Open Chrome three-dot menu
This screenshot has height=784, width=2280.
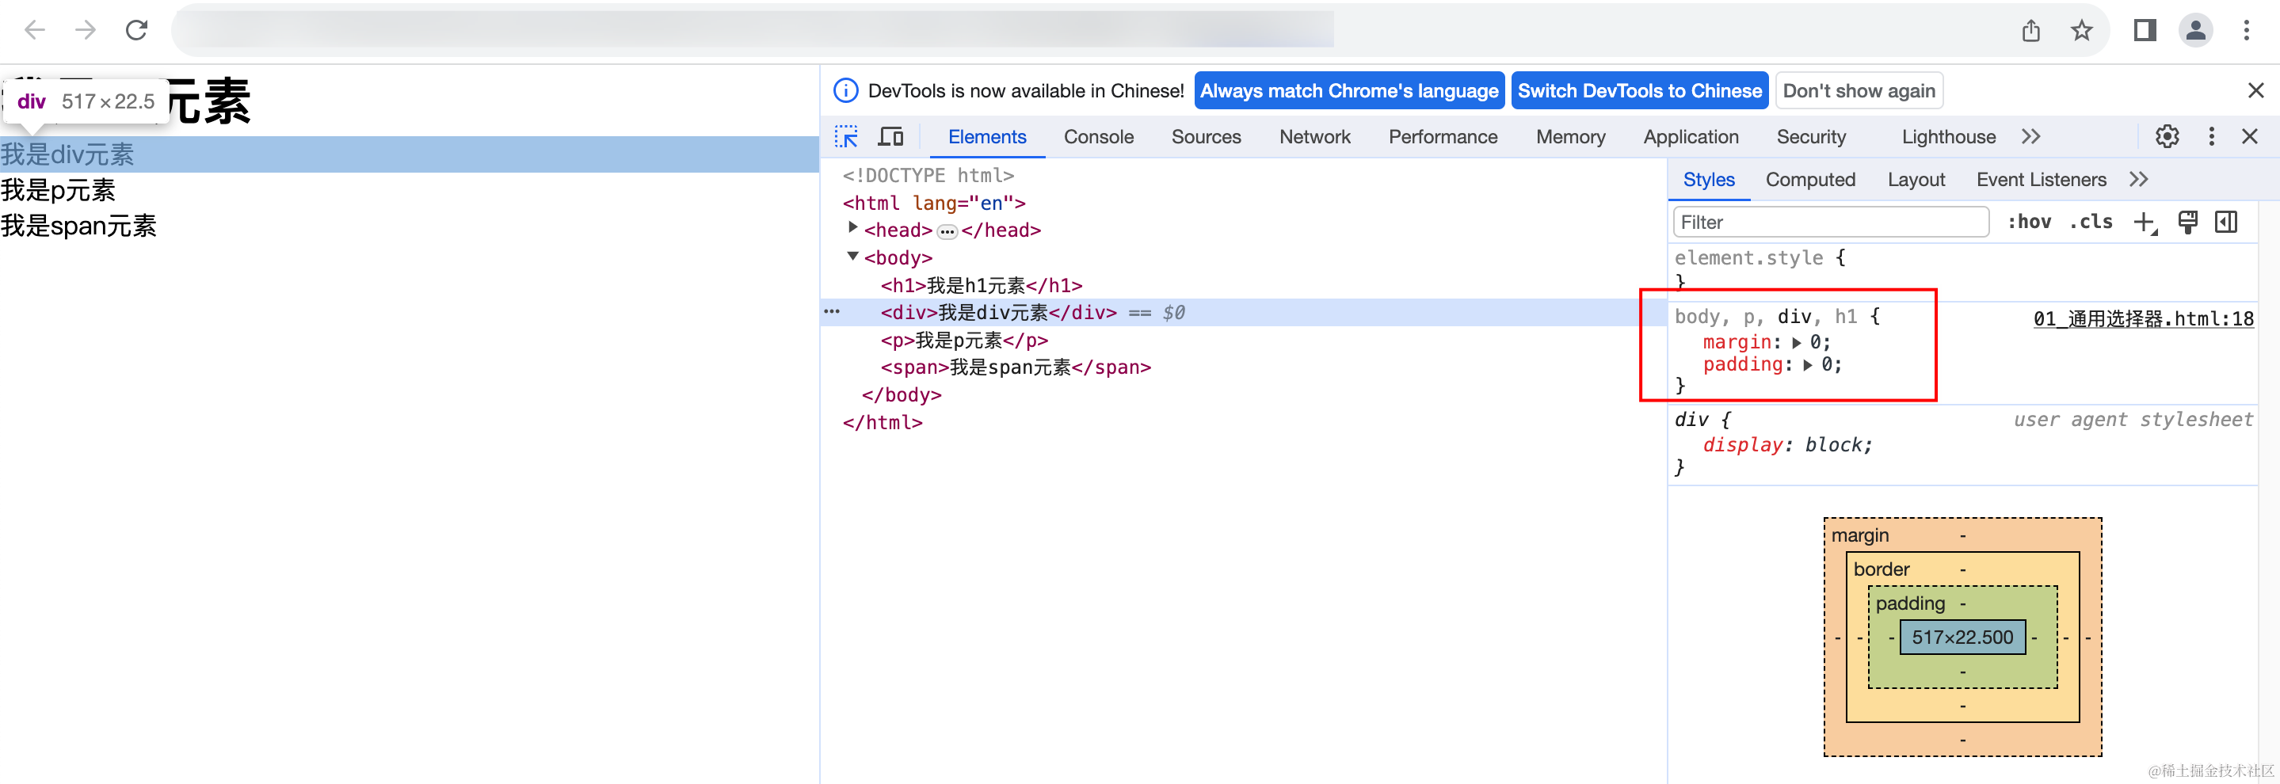click(x=2247, y=31)
